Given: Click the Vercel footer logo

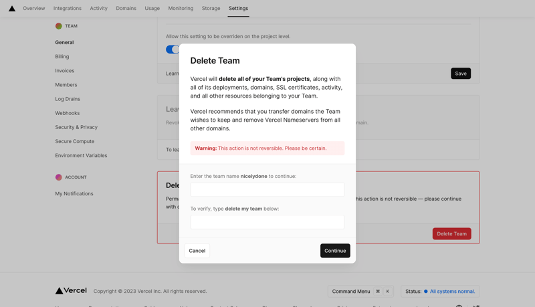Looking at the screenshot, I should [x=71, y=291].
